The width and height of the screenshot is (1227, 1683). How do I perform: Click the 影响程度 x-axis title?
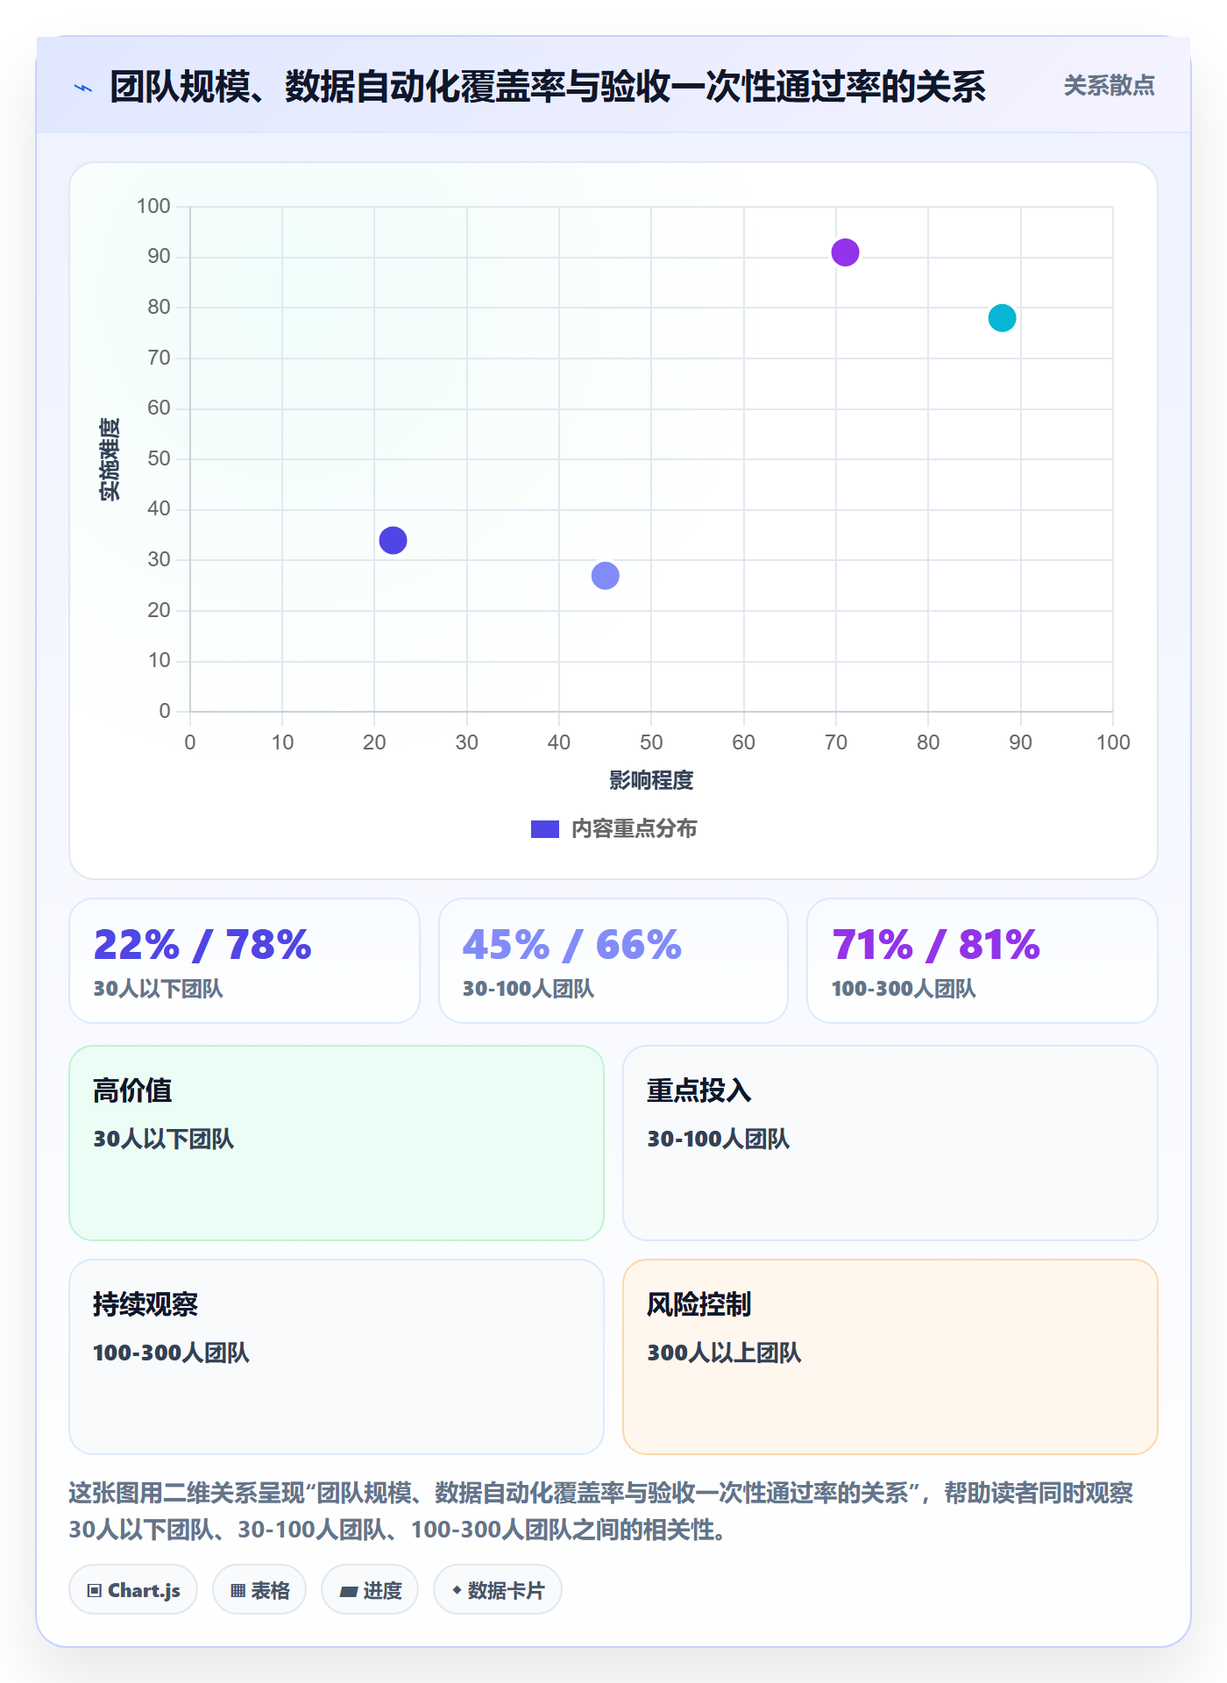(651, 780)
